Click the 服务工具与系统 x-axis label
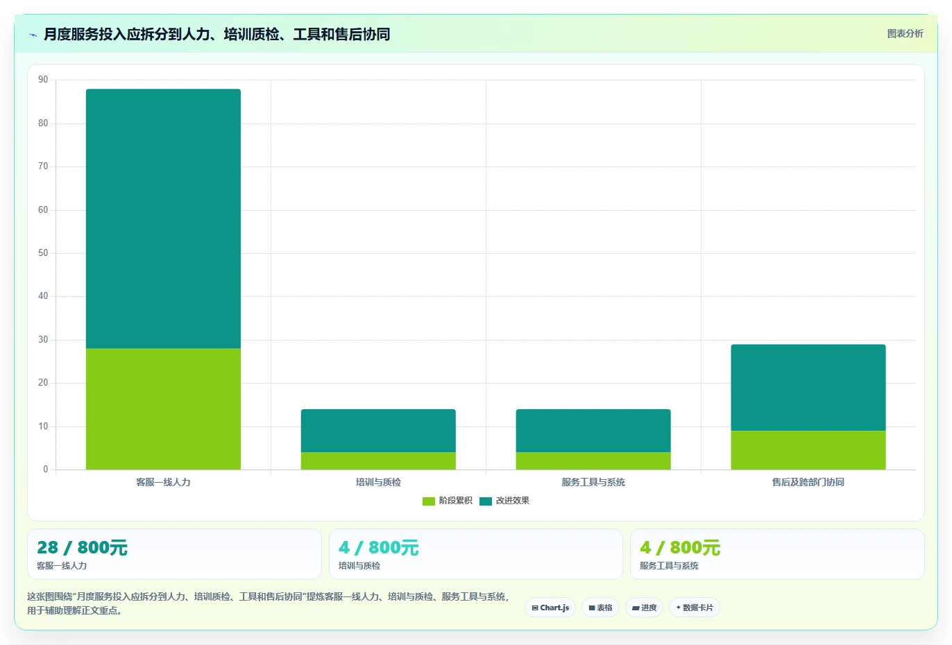The width and height of the screenshot is (952, 645). coord(593,482)
